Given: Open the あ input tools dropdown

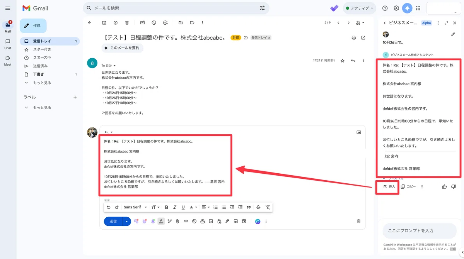Looking at the screenshot, I should 360,23.
